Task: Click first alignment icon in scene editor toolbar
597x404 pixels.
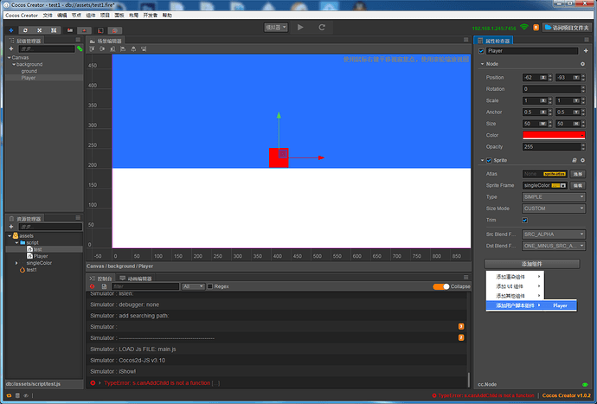Action: 92,48
